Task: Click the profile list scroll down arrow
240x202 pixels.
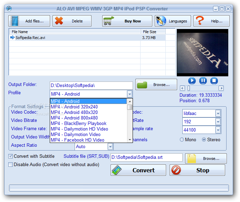Action: (130, 140)
